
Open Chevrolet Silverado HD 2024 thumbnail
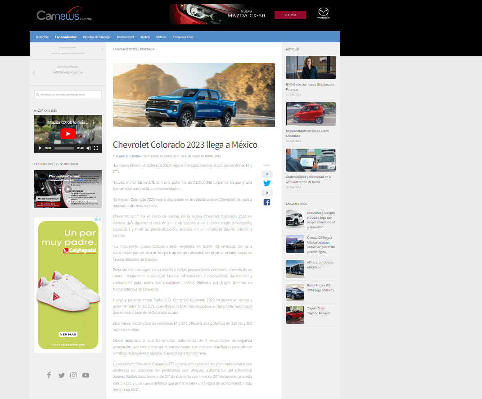point(295,219)
